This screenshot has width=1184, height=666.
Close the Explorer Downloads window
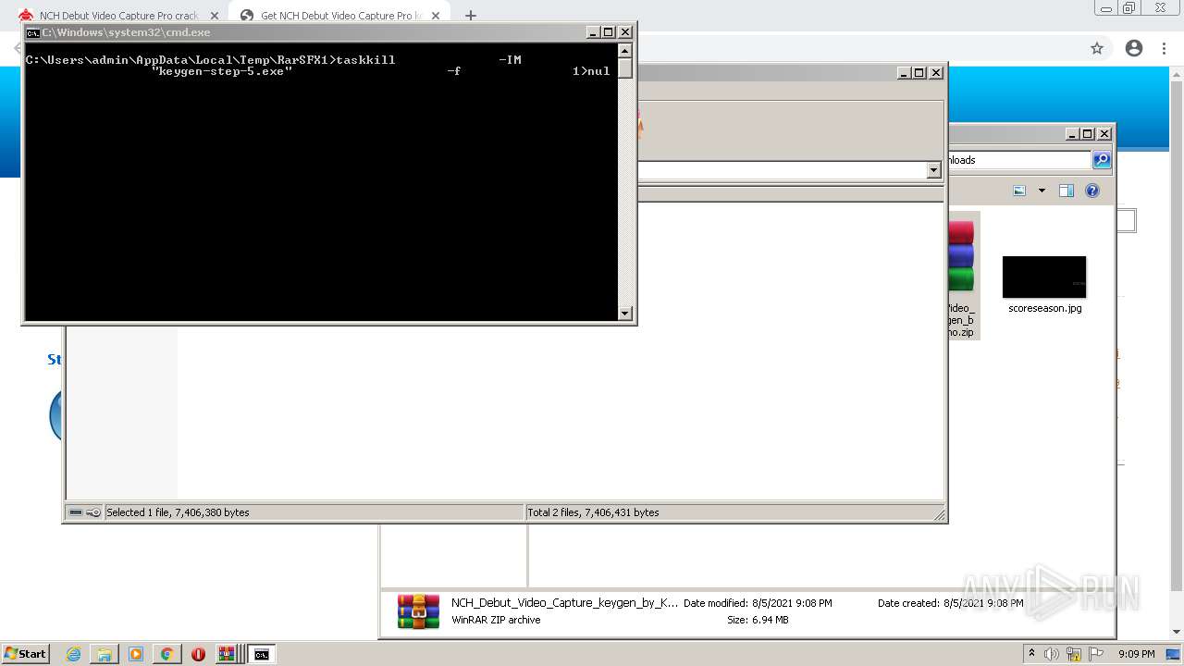1104,134
